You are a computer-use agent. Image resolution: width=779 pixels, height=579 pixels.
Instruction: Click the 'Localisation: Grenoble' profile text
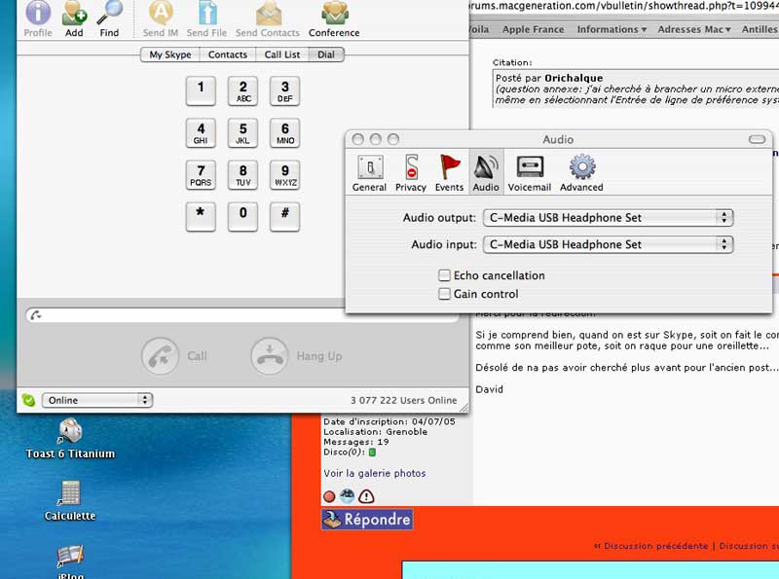coord(375,431)
